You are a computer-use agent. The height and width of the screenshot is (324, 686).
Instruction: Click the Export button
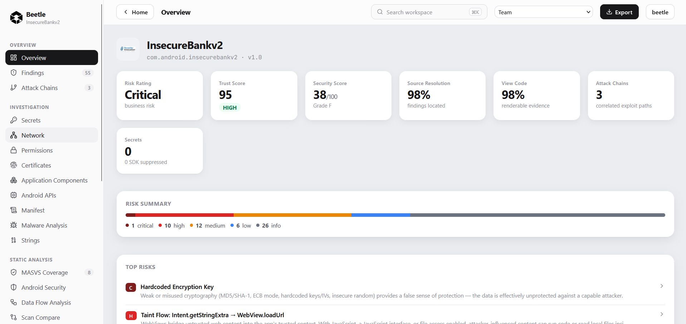point(619,12)
